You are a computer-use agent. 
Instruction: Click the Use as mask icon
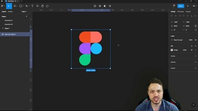(105, 6)
